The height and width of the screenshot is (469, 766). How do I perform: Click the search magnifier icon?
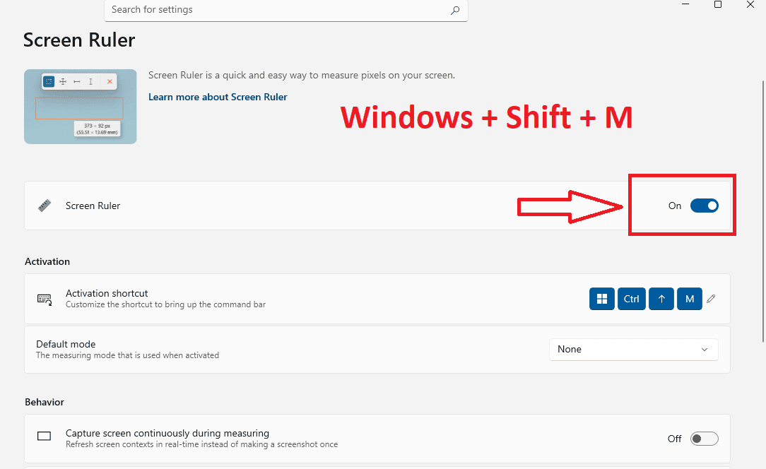point(455,10)
